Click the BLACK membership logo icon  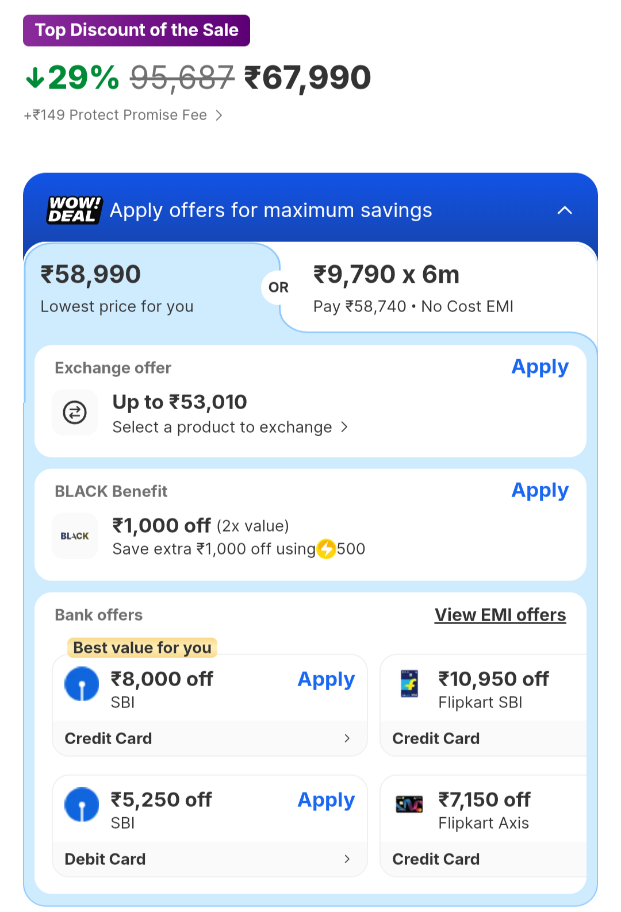tap(75, 536)
